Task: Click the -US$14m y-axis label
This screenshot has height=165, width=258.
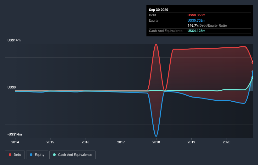Action: coord(15,134)
